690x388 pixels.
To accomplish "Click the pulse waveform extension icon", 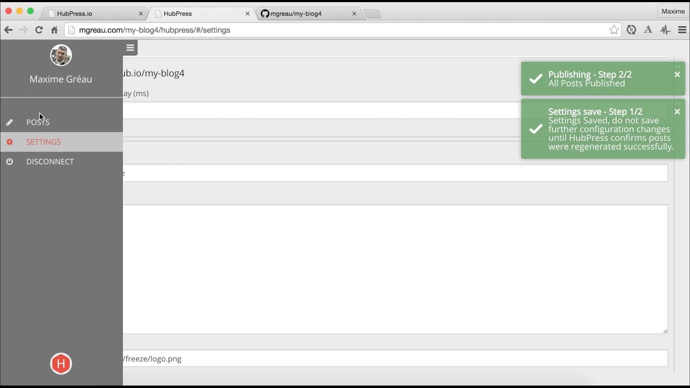I will [665, 30].
